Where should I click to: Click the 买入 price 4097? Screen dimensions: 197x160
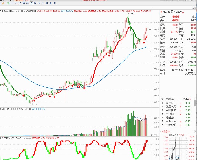click(x=176, y=20)
